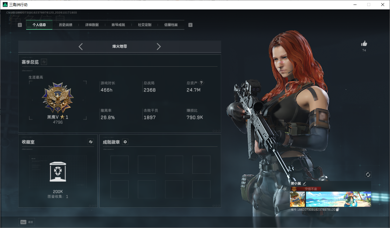
Task: Open the 社交定制 tab
Action: [x=145, y=25]
